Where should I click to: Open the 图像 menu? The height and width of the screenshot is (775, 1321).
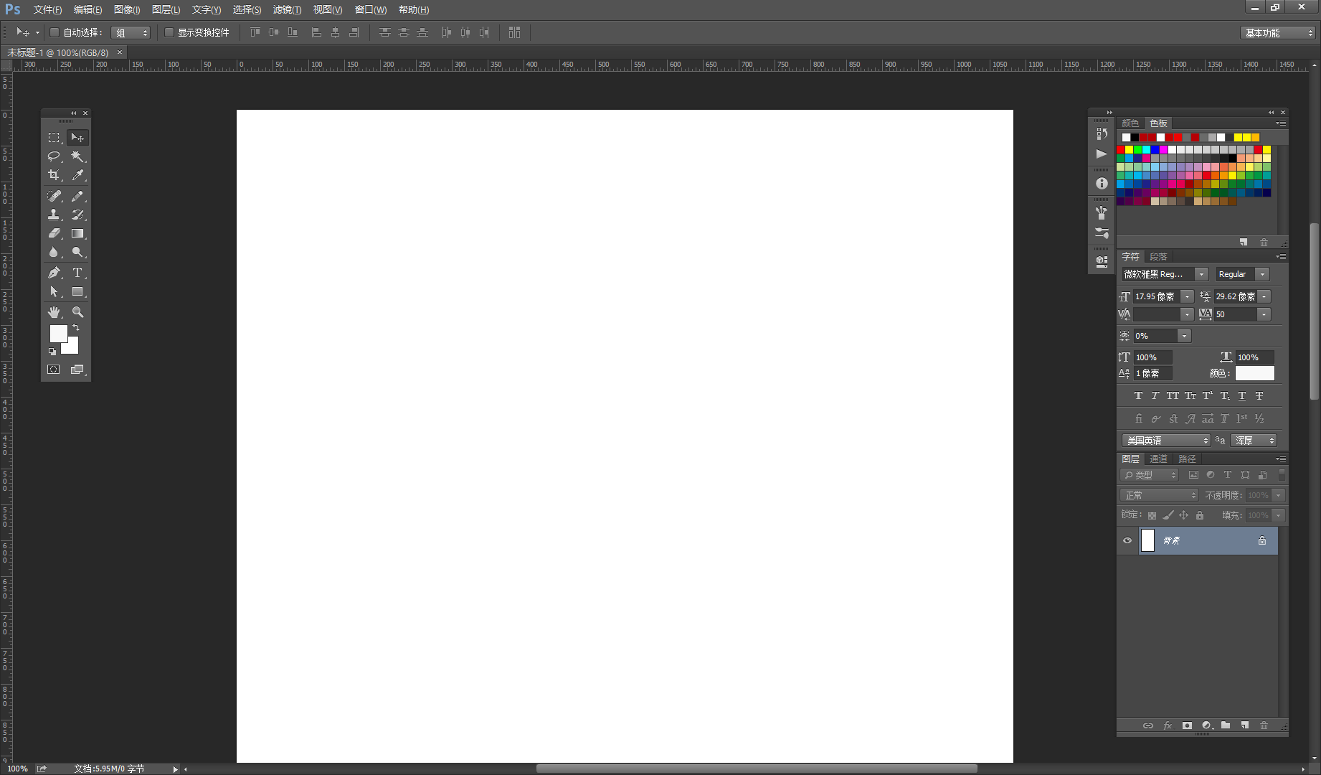coord(127,9)
